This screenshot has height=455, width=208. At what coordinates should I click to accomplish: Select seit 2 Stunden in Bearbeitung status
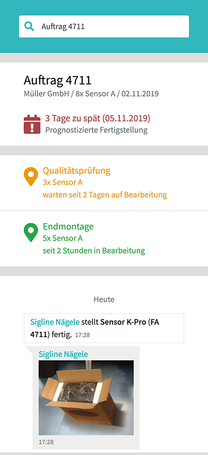point(94,250)
